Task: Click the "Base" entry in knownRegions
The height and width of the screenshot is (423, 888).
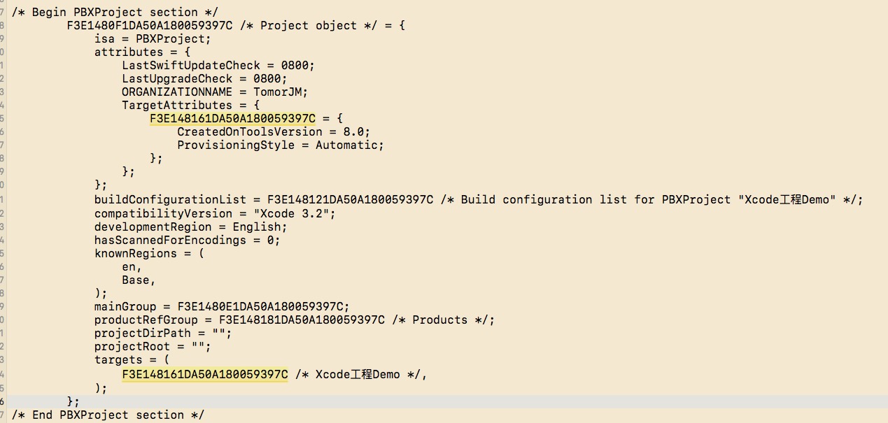Action: coord(136,280)
